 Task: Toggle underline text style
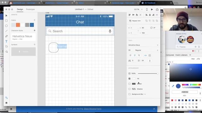(150, 61)
